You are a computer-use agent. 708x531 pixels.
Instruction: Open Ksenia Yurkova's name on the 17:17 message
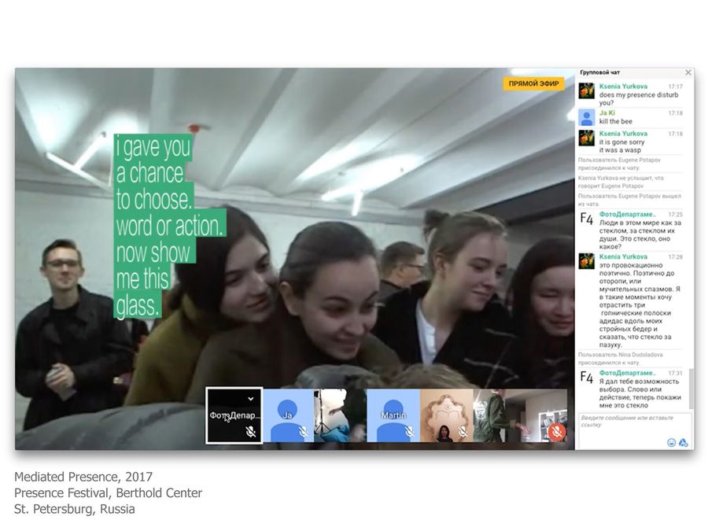(623, 87)
